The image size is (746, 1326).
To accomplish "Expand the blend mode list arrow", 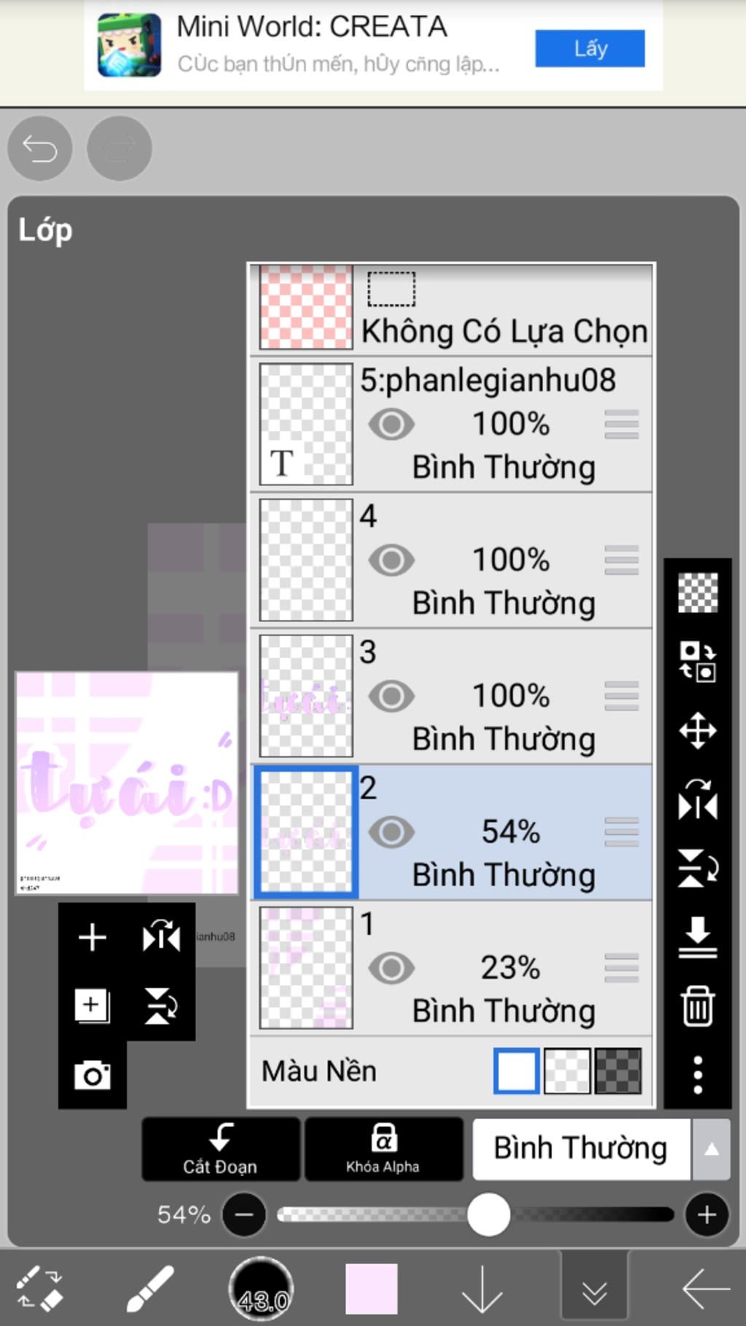I will click(711, 1149).
